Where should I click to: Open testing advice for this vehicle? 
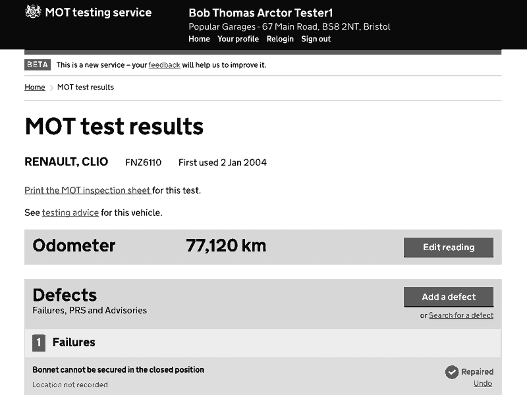pos(70,213)
